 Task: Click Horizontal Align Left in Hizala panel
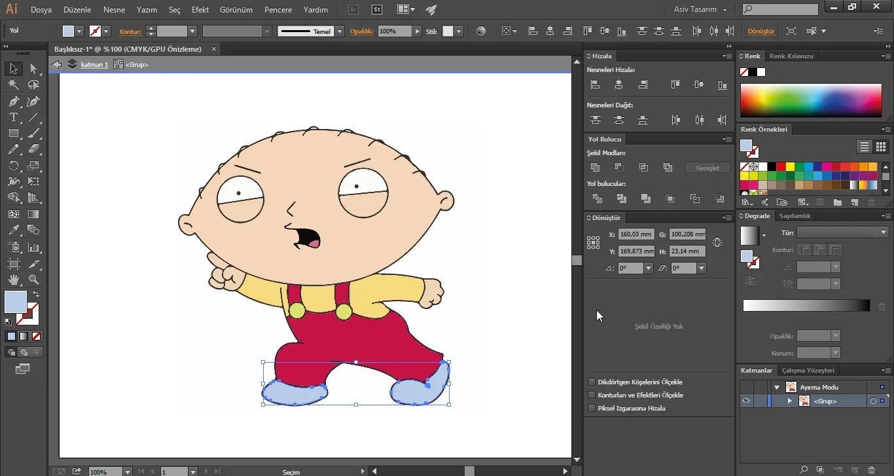coord(595,84)
